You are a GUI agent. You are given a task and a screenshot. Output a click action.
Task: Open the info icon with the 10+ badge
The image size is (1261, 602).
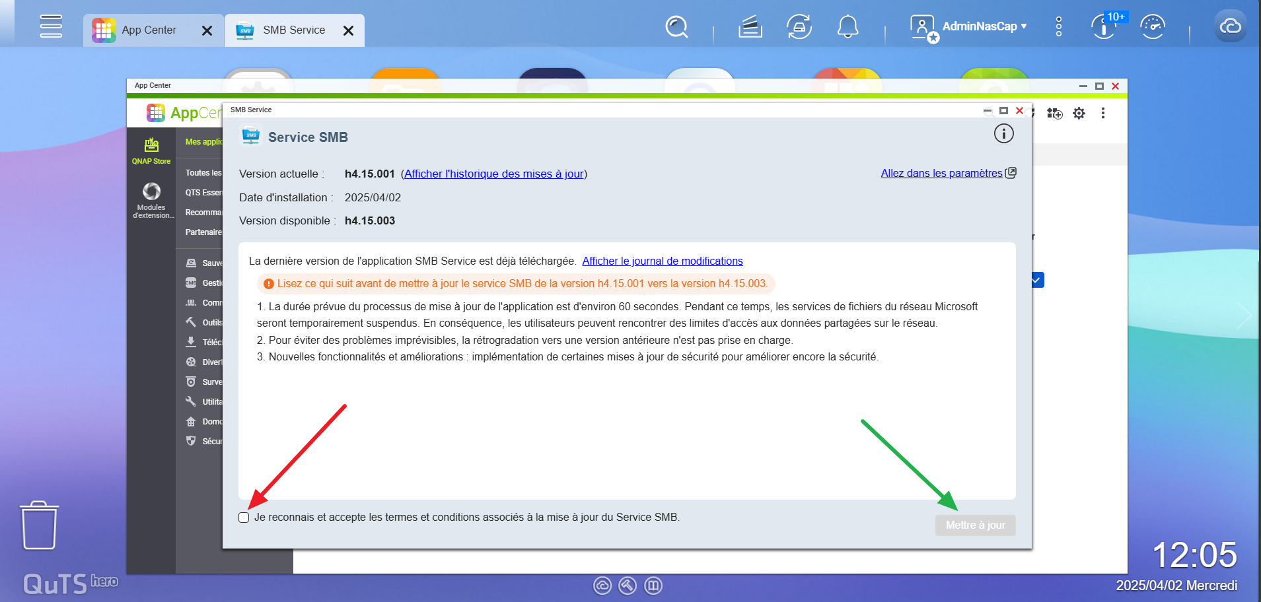[1104, 27]
